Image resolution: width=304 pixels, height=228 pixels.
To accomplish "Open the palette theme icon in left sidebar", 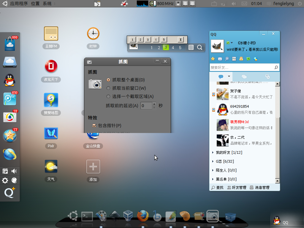I will click(x=14, y=180).
